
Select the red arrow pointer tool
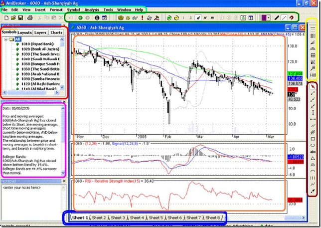pos(313,86)
